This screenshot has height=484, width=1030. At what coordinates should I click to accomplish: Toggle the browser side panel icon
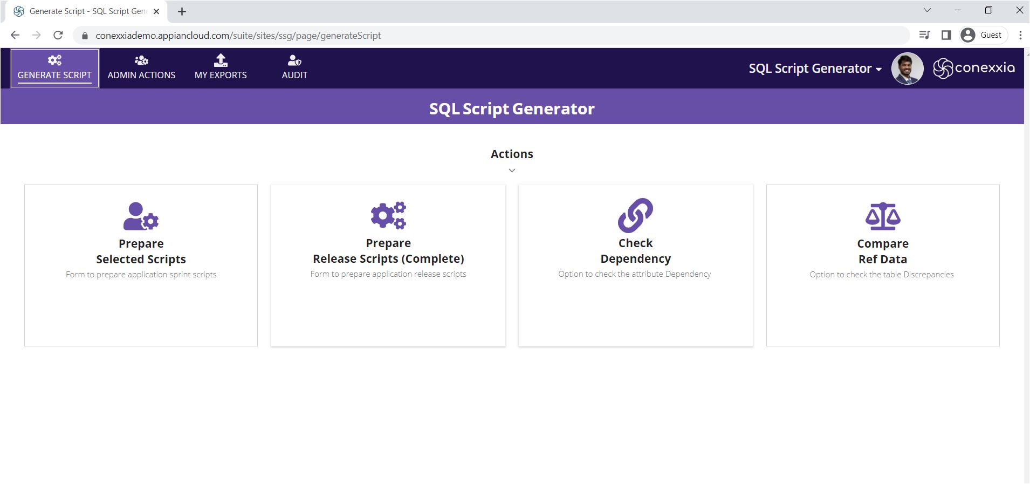point(946,35)
